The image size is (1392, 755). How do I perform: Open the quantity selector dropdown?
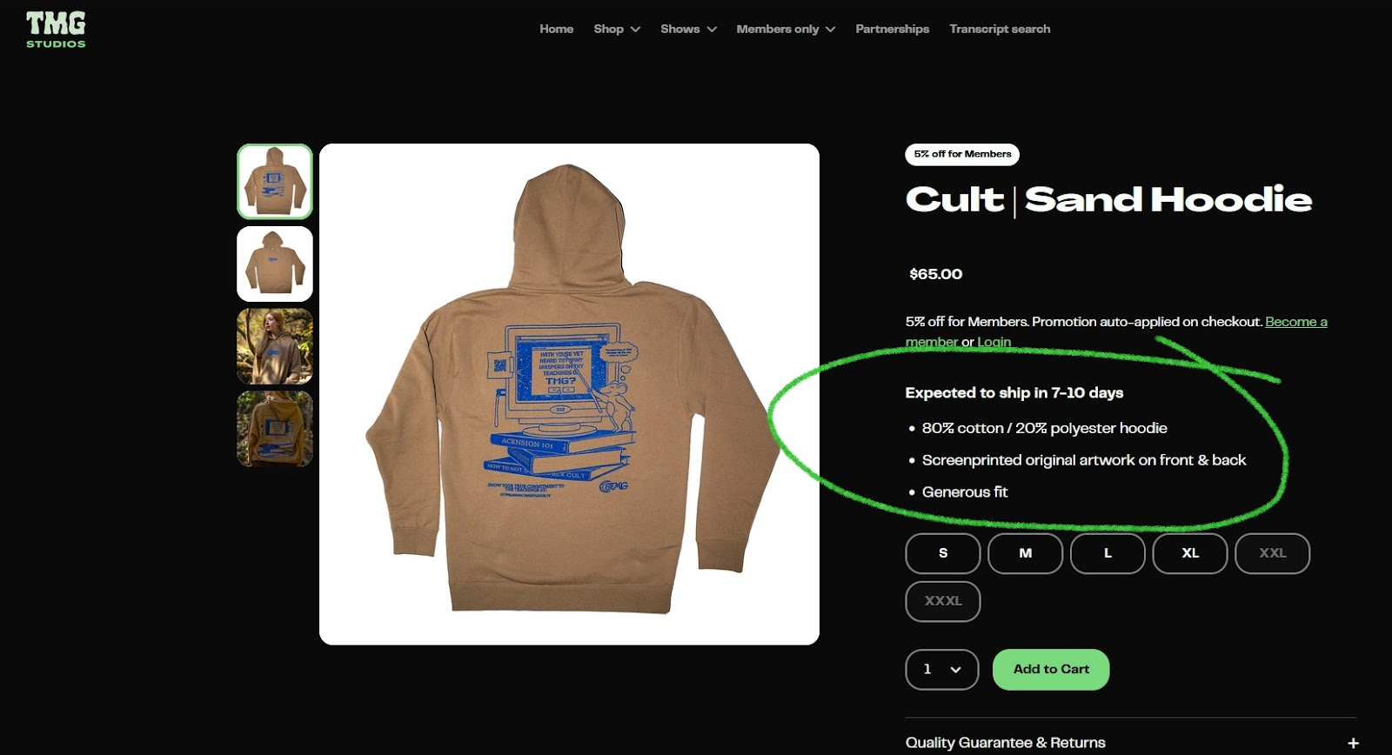point(942,670)
